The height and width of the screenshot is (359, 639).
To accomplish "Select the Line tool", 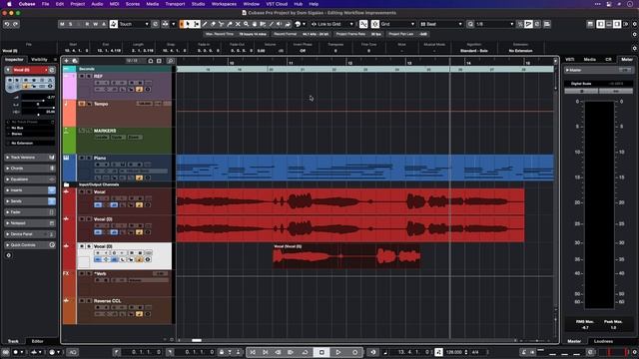I will [x=272, y=24].
